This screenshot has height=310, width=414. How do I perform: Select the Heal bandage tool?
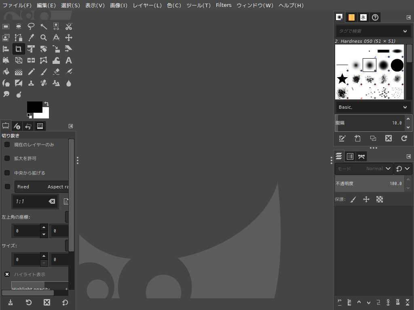44,83
